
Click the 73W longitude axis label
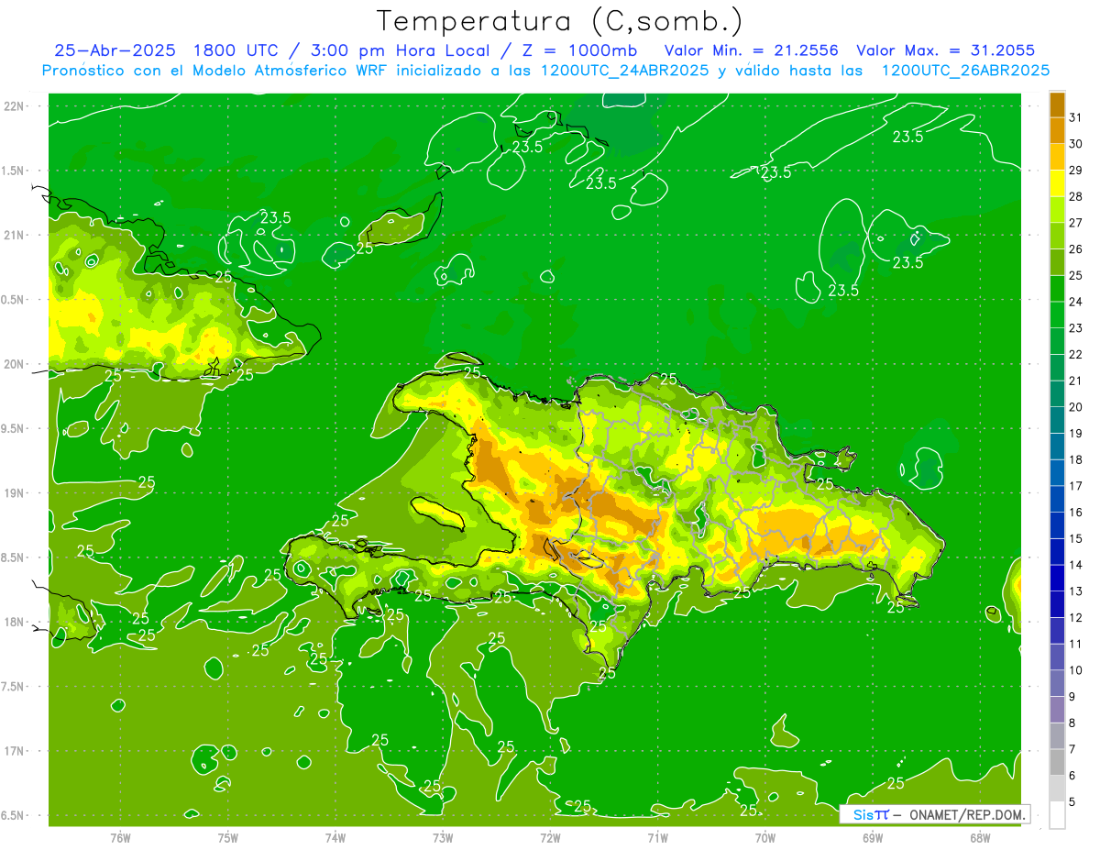point(443,837)
